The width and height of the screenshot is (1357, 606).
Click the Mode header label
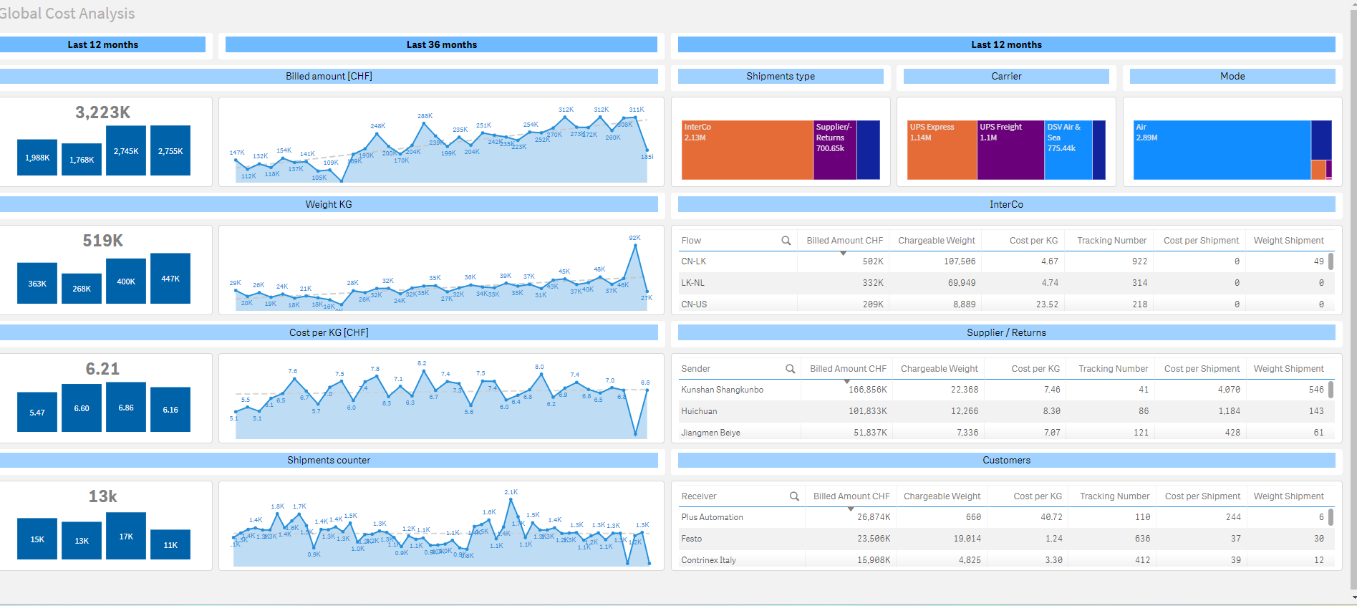[1232, 76]
